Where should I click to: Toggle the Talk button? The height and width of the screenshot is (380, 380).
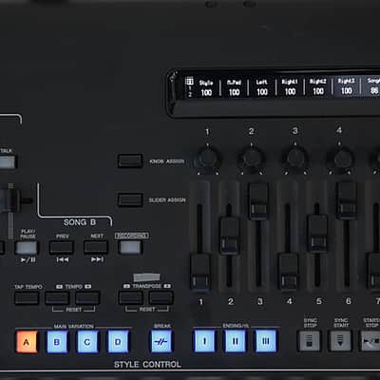pyautogui.click(x=7, y=162)
